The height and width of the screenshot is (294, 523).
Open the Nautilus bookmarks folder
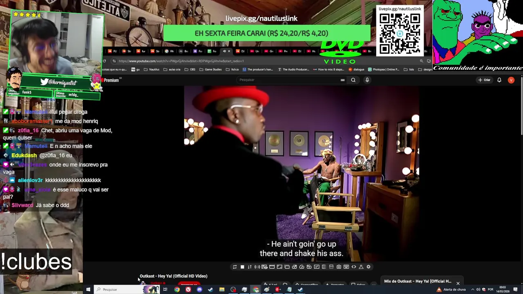(151, 69)
